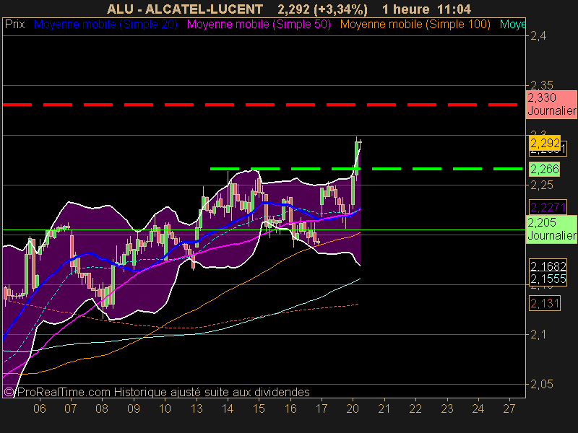The image size is (578, 433).
Task: Click date label 22 on time axis
Action: pos(415,408)
